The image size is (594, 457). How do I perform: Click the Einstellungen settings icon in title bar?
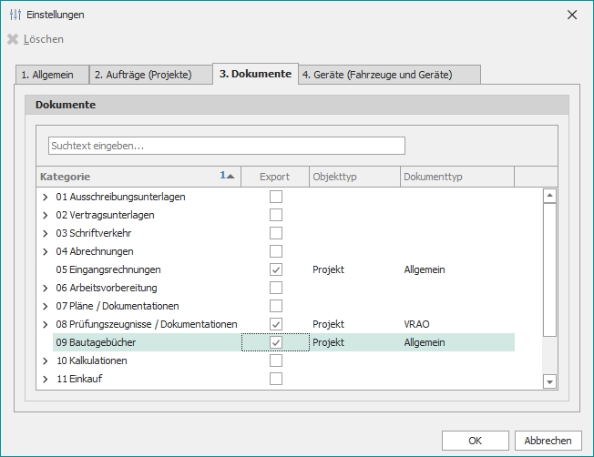click(15, 15)
